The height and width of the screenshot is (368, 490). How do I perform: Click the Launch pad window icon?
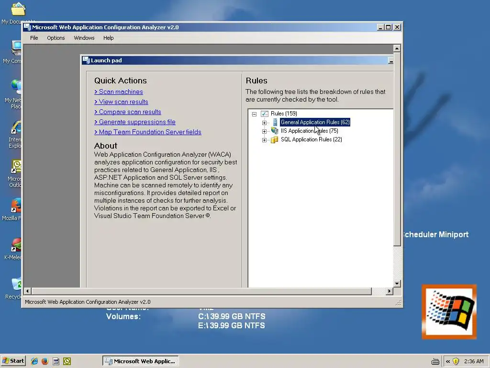[x=86, y=60]
